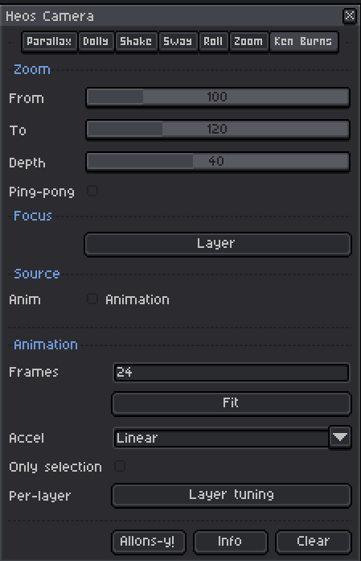Toggle the Only selection checkbox

coord(120,466)
